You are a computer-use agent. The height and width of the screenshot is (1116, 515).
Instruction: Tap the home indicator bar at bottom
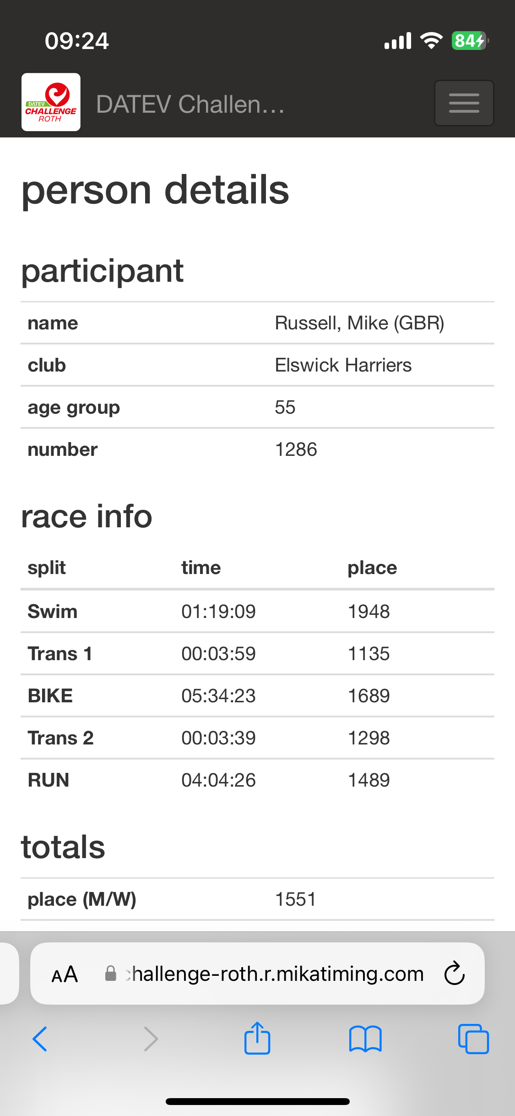click(257, 1101)
